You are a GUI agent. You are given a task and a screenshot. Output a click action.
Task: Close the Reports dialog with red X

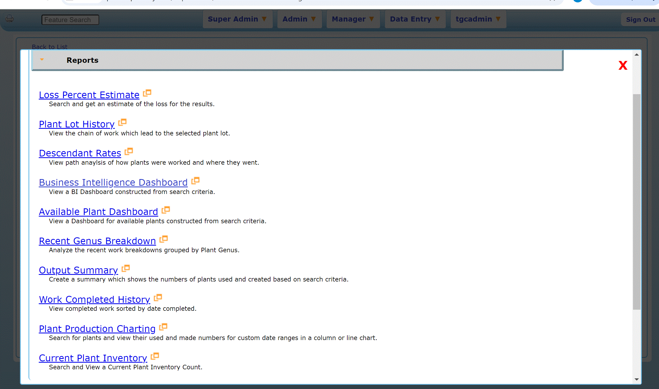[623, 65]
